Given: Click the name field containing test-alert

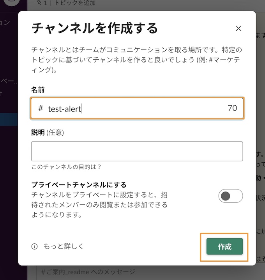Looking at the screenshot, I should [x=137, y=108].
